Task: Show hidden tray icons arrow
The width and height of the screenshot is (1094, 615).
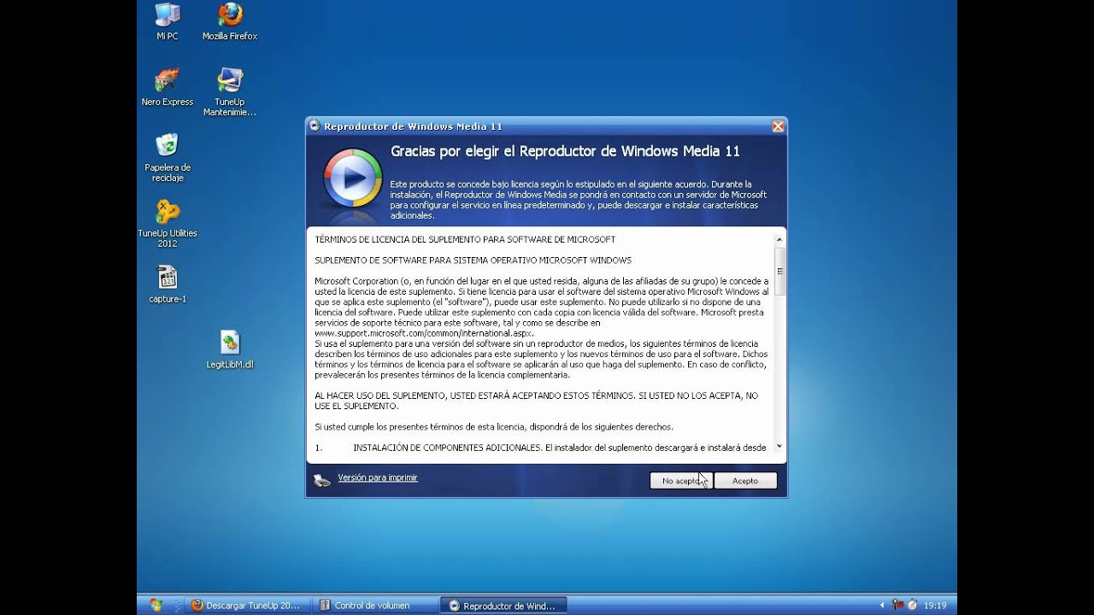Action: coord(882,606)
